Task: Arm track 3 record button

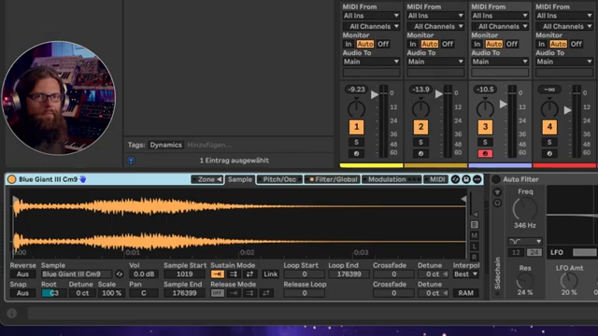Action: pyautogui.click(x=485, y=153)
